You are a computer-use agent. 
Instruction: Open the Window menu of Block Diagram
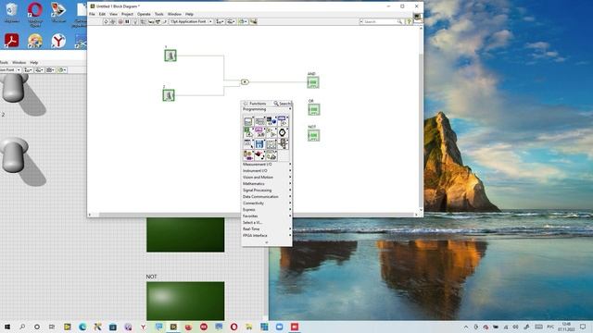click(x=174, y=14)
